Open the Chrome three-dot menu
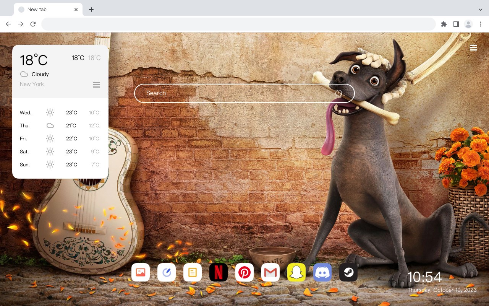 click(481, 24)
